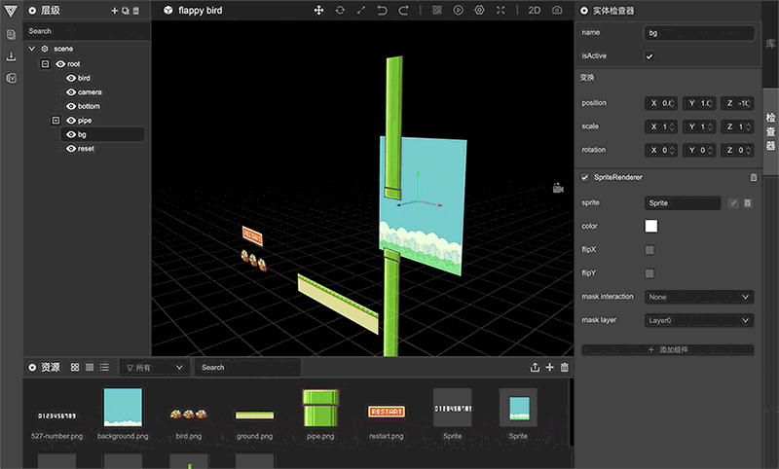779x469 pixels.
Task: Select the background.png asset thumbnail
Action: click(x=123, y=408)
